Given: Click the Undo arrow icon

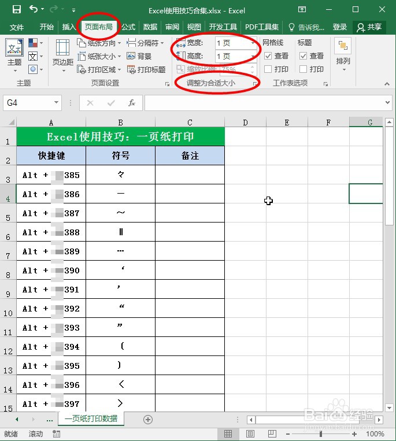Looking at the screenshot, I should [34, 9].
